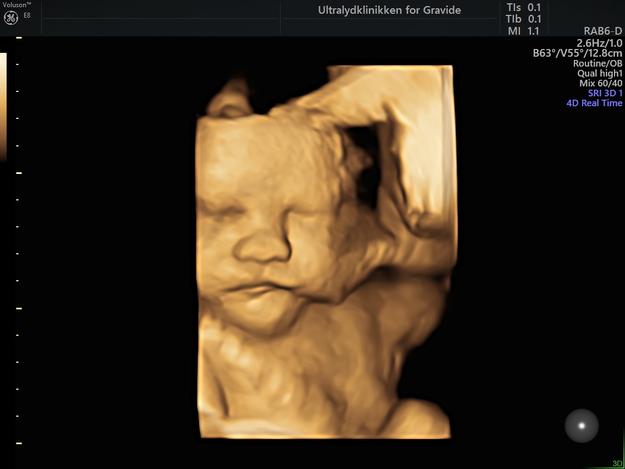Click the sepia color scale bar
This screenshot has height=469, width=625.
coord(3,107)
